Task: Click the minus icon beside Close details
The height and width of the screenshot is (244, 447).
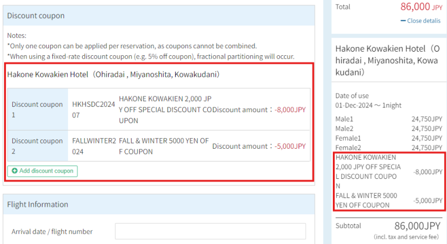Action: coord(403,21)
